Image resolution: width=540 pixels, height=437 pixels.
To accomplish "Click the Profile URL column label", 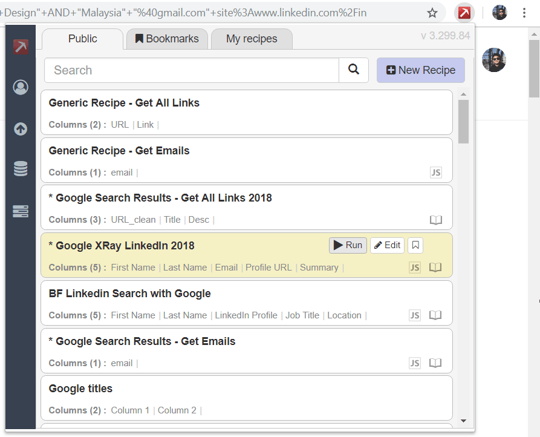I will [x=268, y=268].
